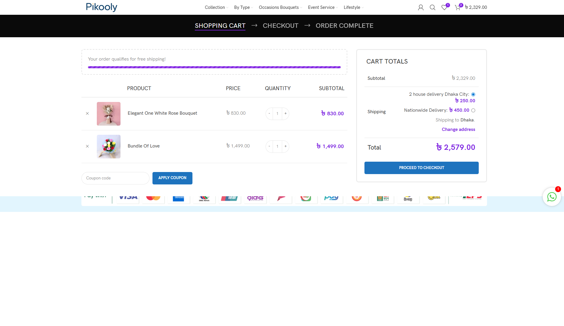This screenshot has width=564, height=326.
Task: Increase quantity of Elegant One White Rose Bouquet
Action: point(285,113)
